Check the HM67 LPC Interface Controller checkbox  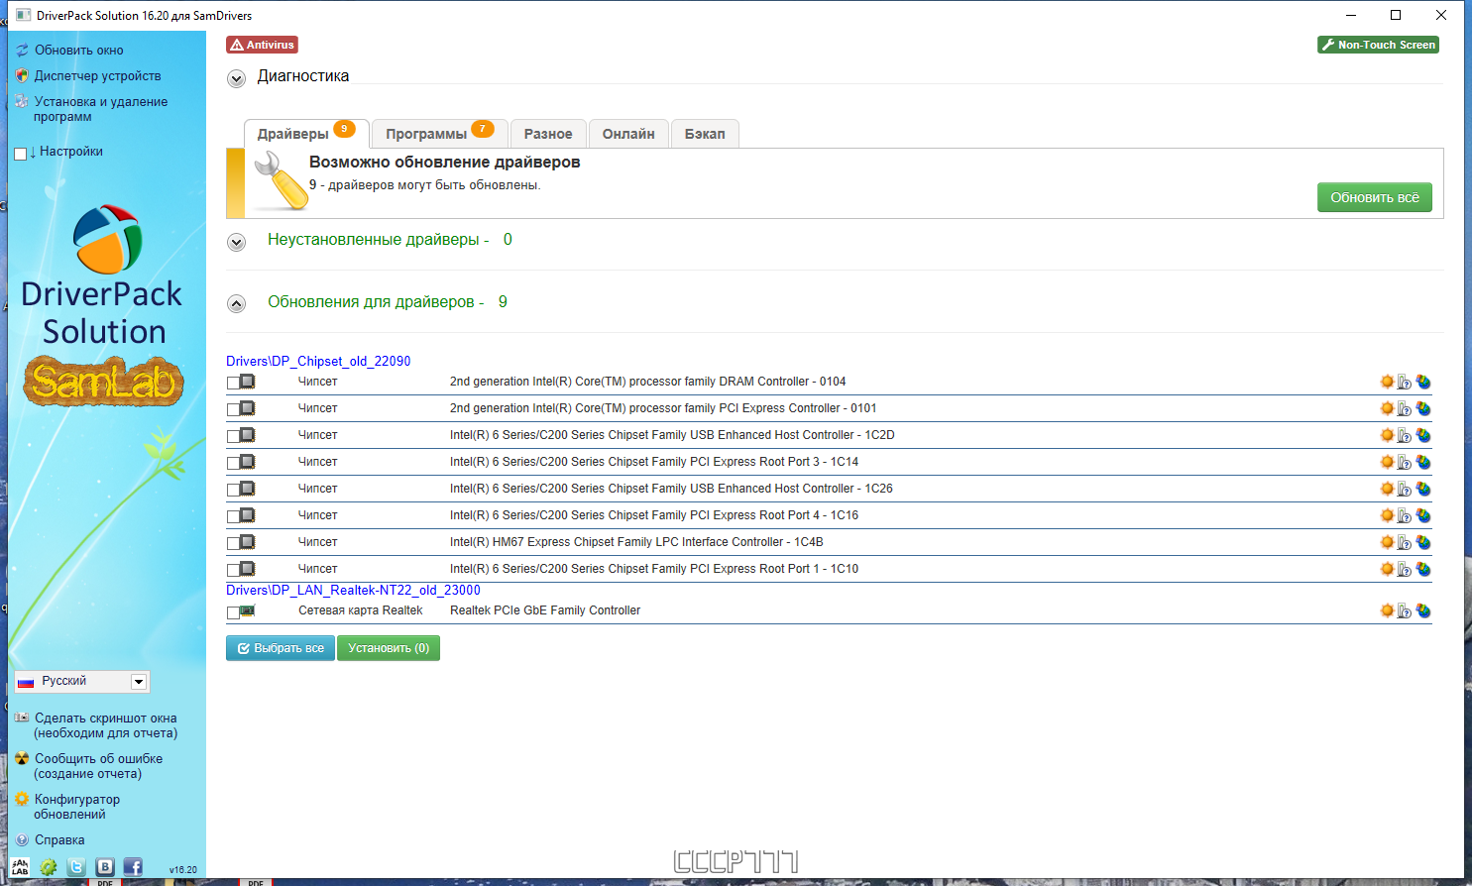233,543
